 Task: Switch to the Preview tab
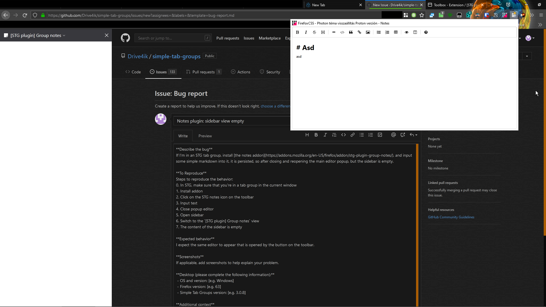[x=205, y=136]
